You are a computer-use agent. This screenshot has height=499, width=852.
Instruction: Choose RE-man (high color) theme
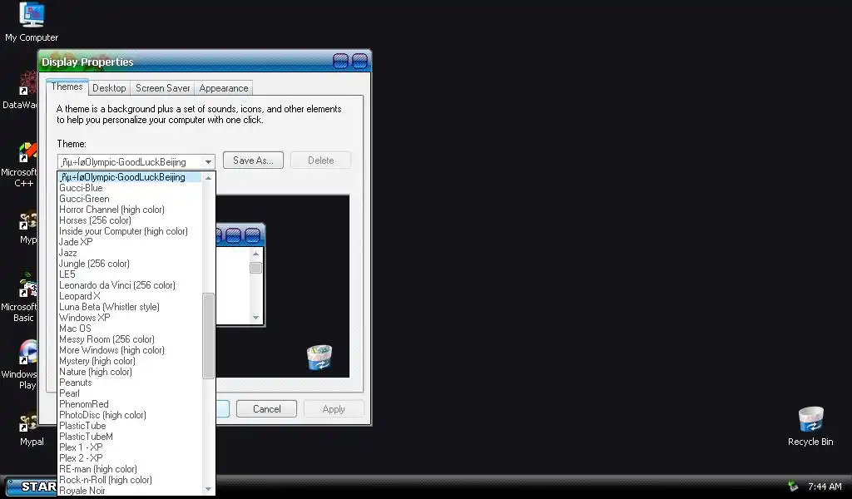coord(129,469)
